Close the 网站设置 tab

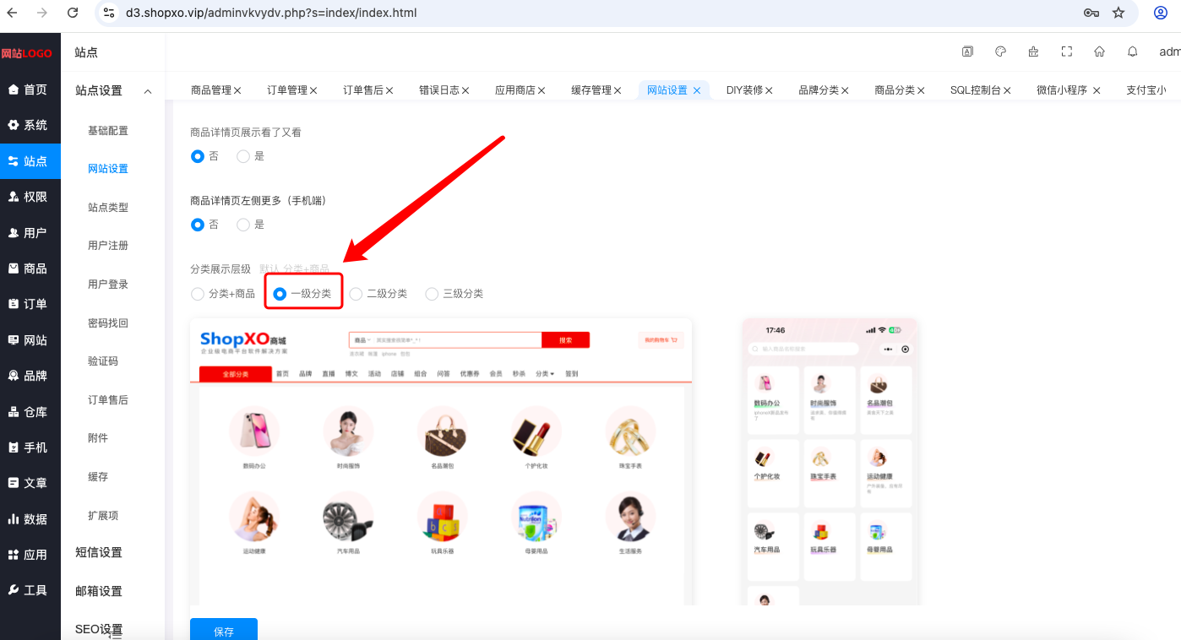[697, 90]
